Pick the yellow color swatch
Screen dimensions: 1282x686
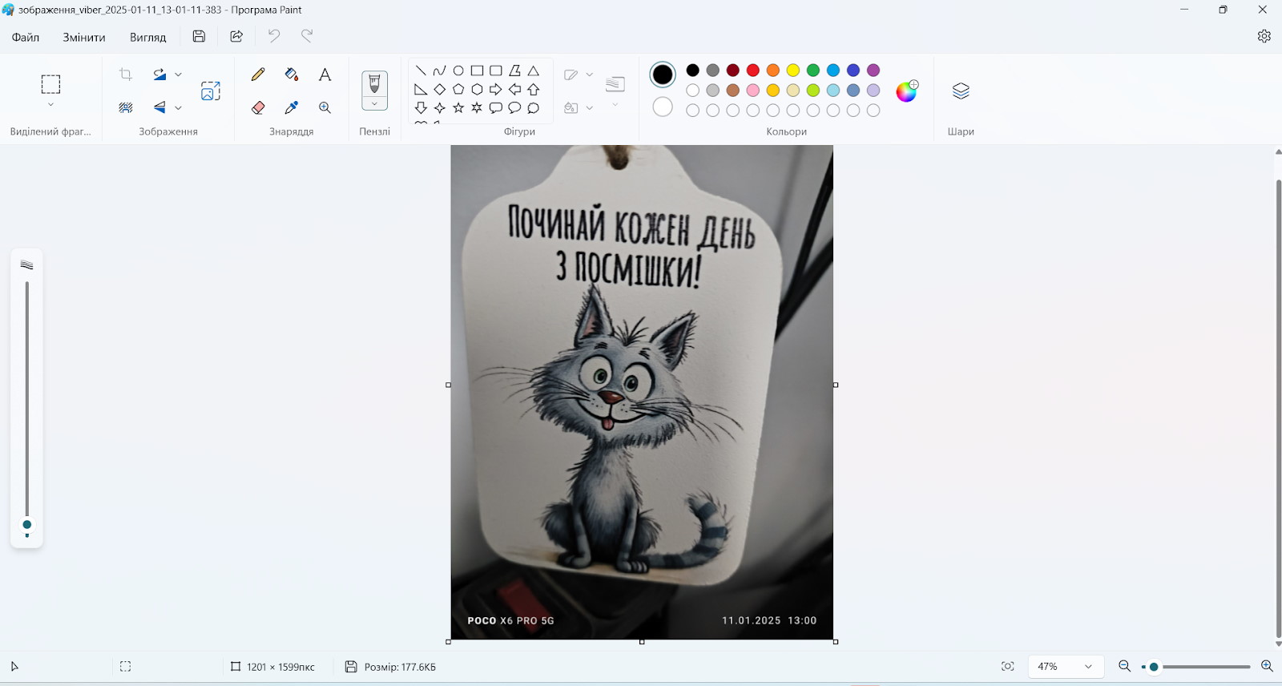click(793, 71)
